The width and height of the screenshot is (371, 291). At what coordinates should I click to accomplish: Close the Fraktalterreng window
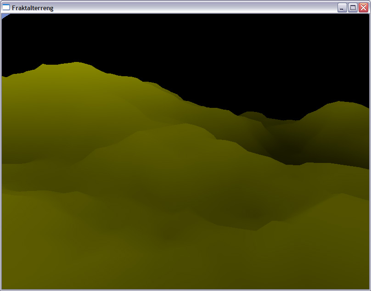click(363, 8)
